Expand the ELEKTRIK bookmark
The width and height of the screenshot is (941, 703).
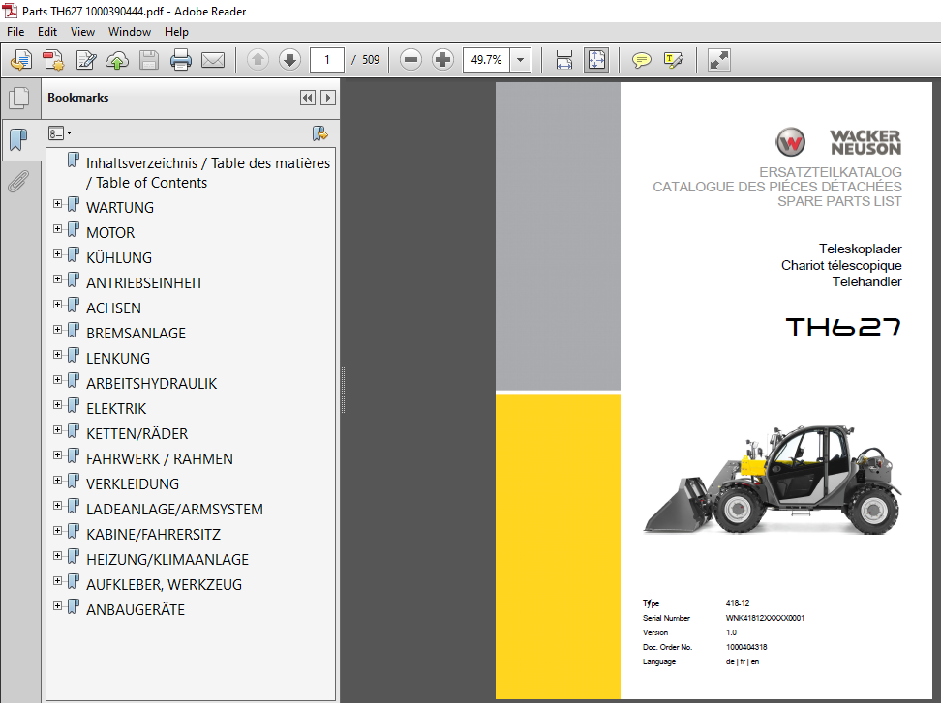(x=58, y=405)
